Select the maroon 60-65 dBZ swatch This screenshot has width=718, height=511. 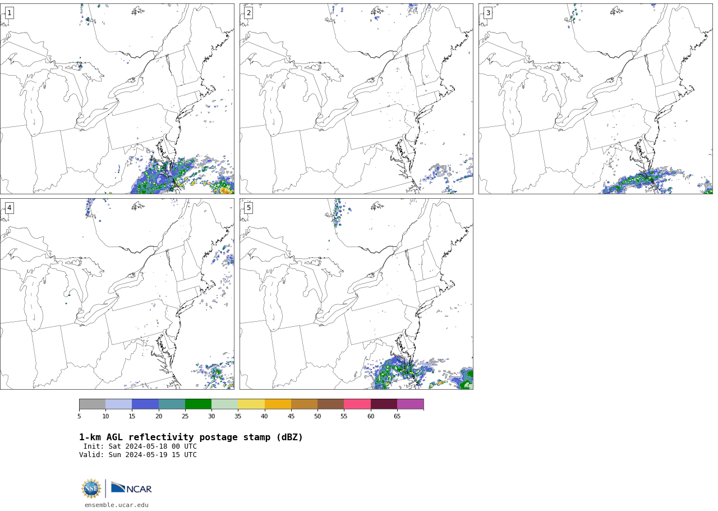[x=384, y=404]
